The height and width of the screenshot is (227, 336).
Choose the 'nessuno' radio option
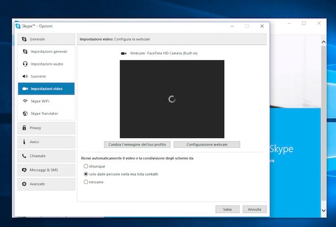(85, 181)
